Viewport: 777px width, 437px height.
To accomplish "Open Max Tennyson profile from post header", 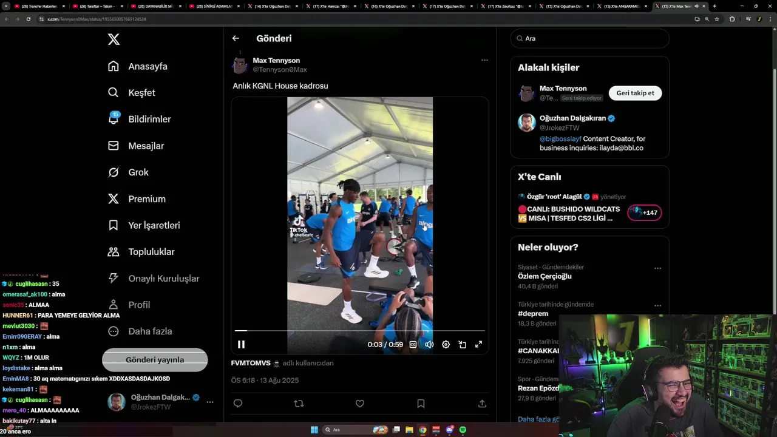I will [276, 61].
